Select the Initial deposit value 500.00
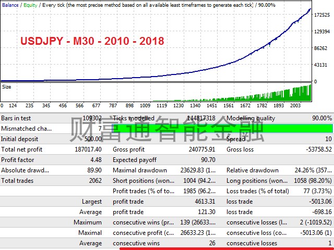Viewport: 334px width, 250px height. point(93,139)
